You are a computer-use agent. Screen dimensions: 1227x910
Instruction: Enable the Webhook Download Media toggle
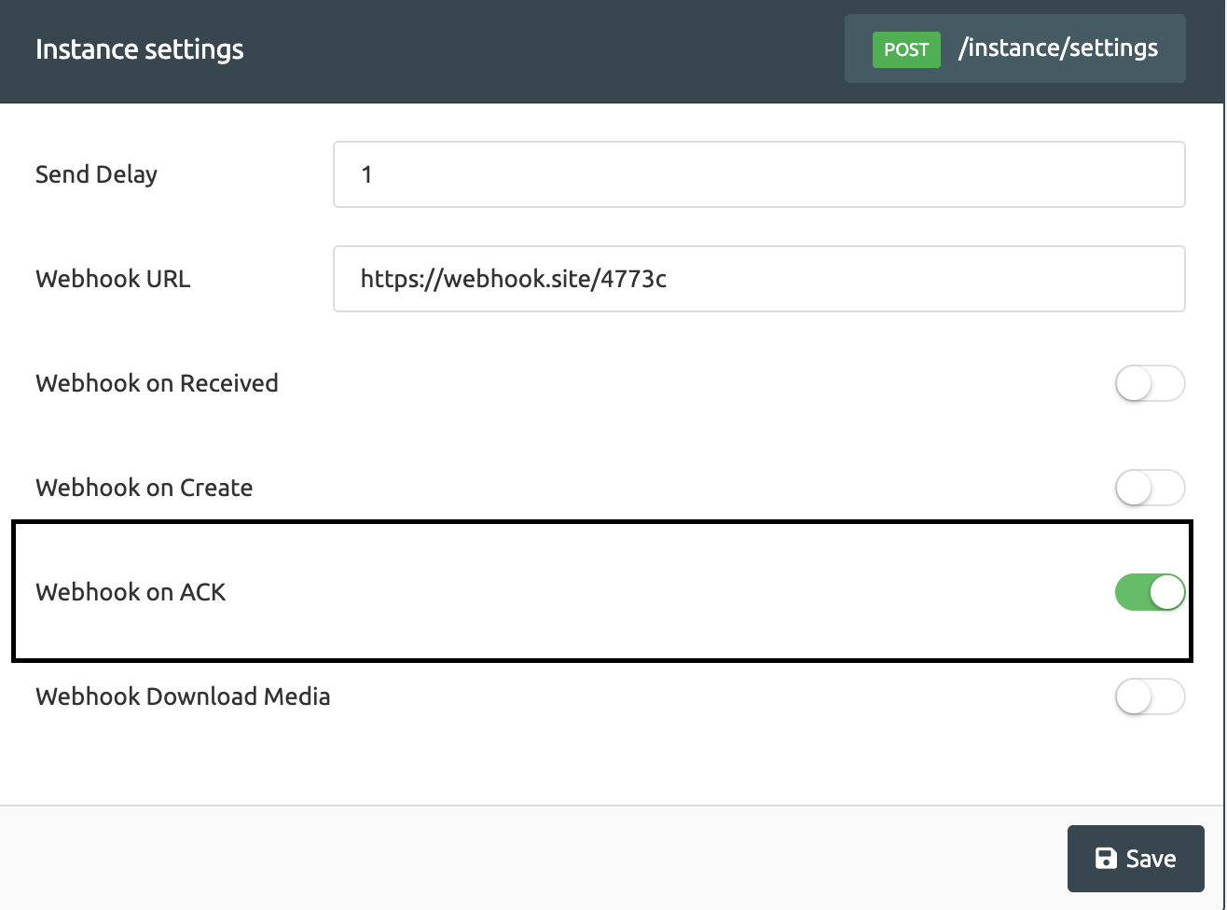tap(1150, 696)
